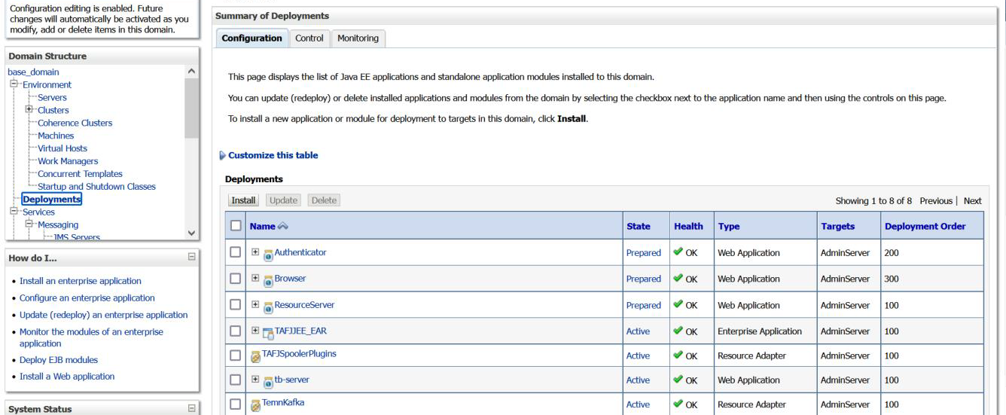Click the Authenticator web application icon

coord(268,254)
